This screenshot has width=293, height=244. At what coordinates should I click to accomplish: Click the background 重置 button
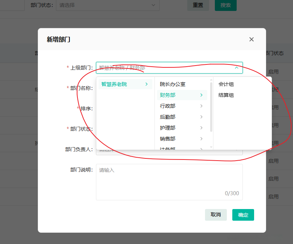click(198, 5)
